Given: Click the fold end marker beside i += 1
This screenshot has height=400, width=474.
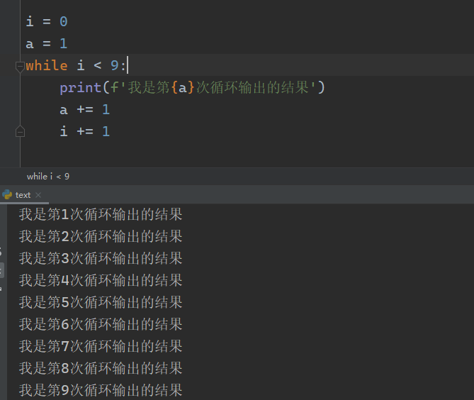Looking at the screenshot, I should coord(20,131).
